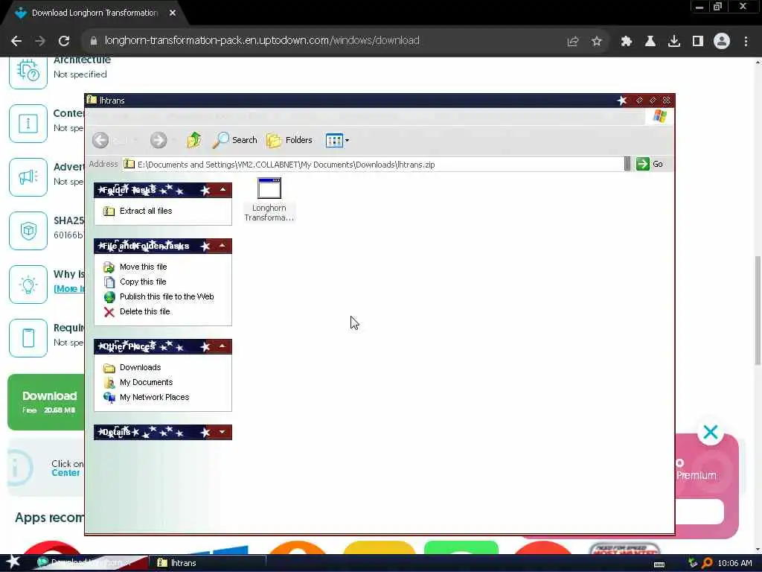Click Move this file
This screenshot has width=762, height=572.
coord(144,267)
